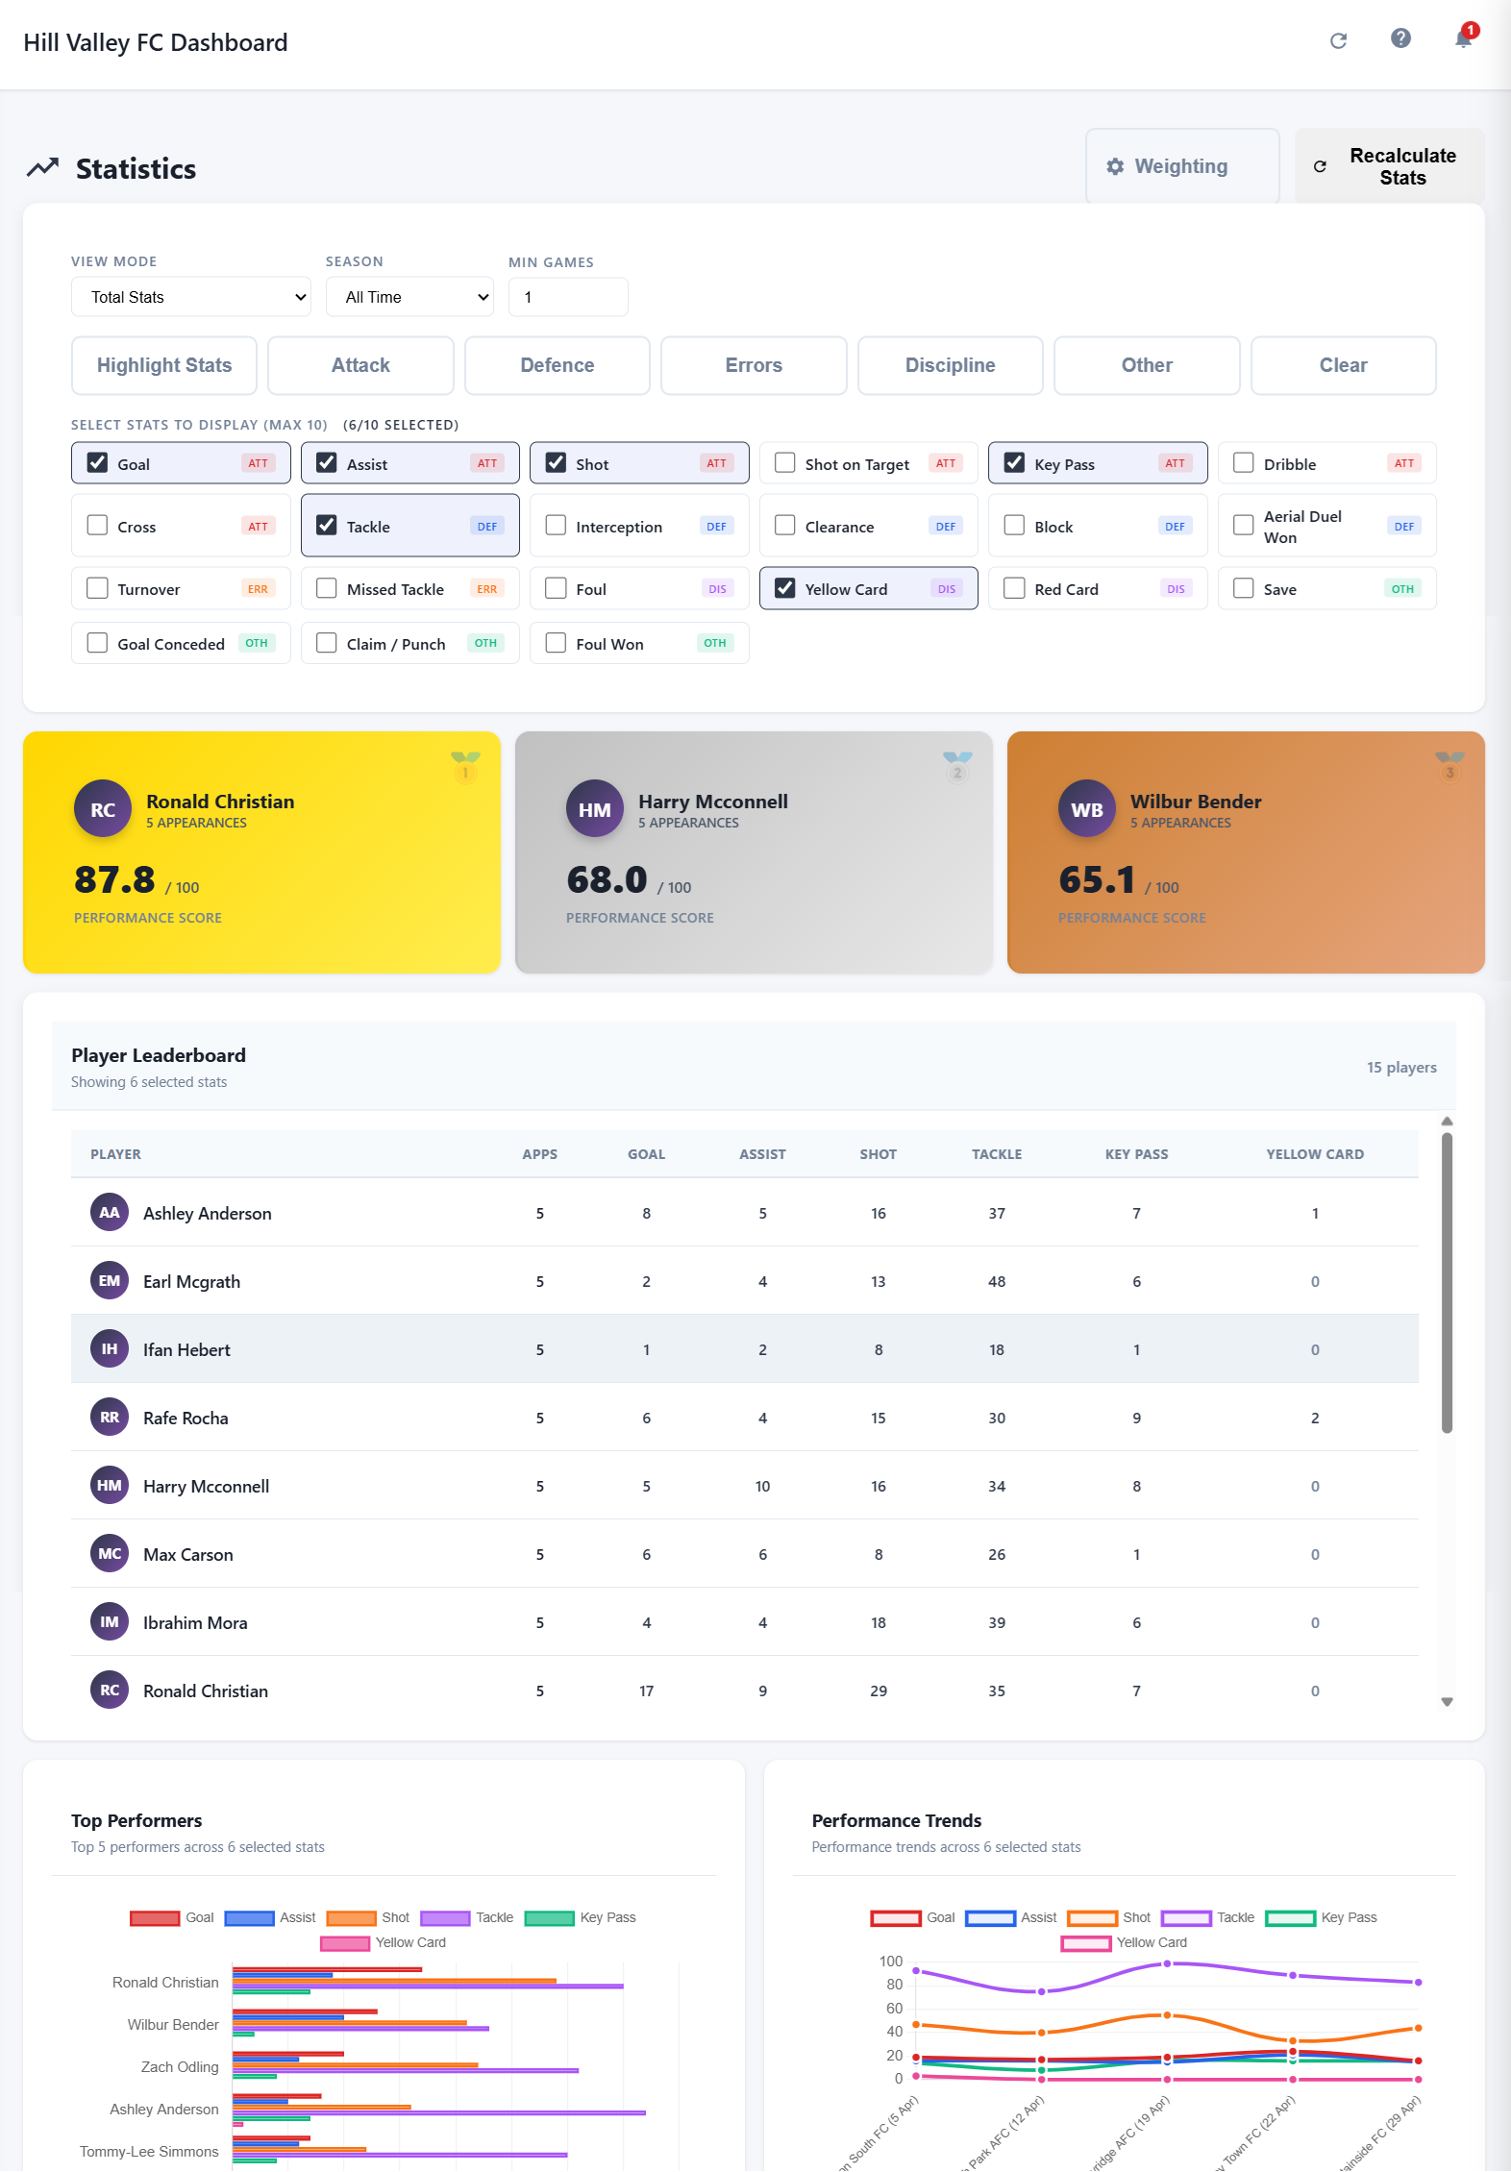The image size is (1511, 2172).
Task: Click Ronald Christian's RC avatar in leaderboard
Action: [110, 1691]
